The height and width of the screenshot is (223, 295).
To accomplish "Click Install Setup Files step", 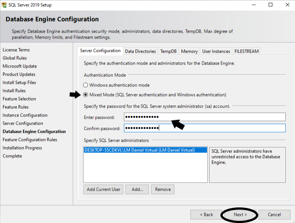I will [x=19, y=82].
